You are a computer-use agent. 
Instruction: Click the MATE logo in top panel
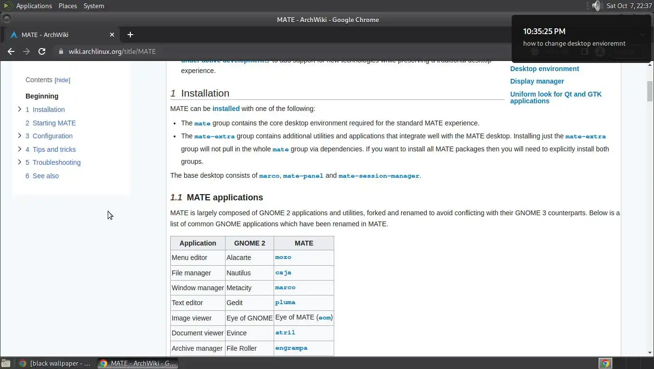8,6
